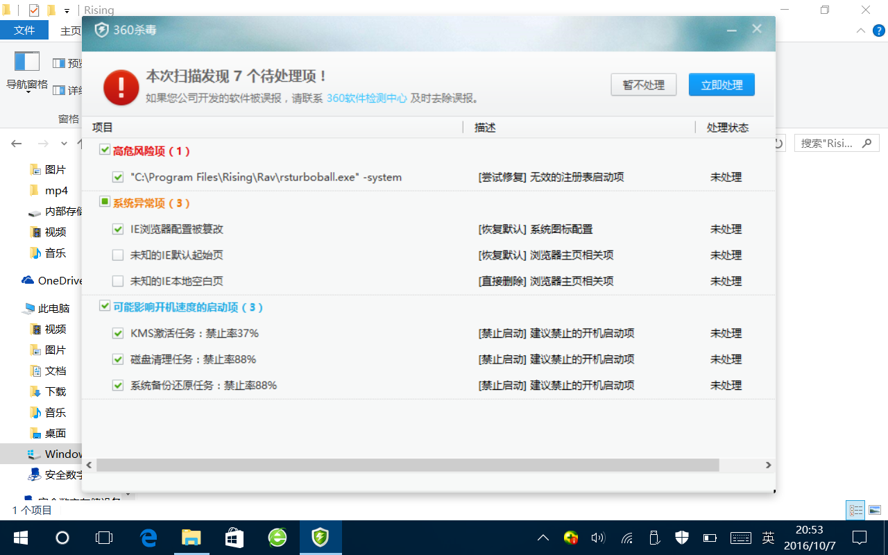
Task: Click the Windows Defender shield tray icon
Action: [682, 538]
